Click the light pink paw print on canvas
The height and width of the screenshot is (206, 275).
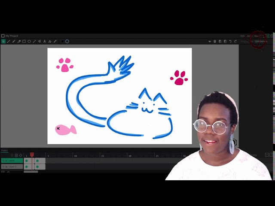tap(65, 65)
